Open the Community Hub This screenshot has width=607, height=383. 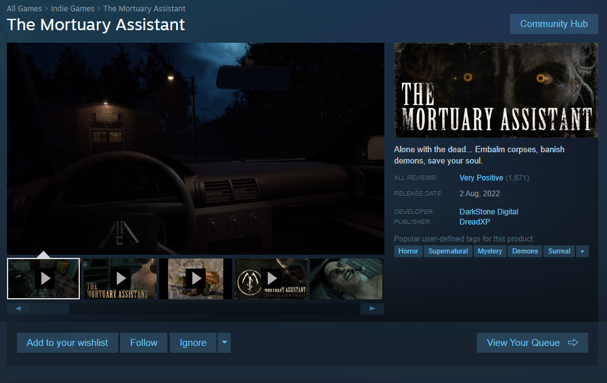pos(554,24)
